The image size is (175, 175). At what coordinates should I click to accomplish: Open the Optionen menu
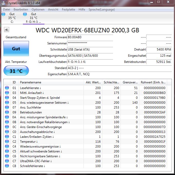point(38,9)
